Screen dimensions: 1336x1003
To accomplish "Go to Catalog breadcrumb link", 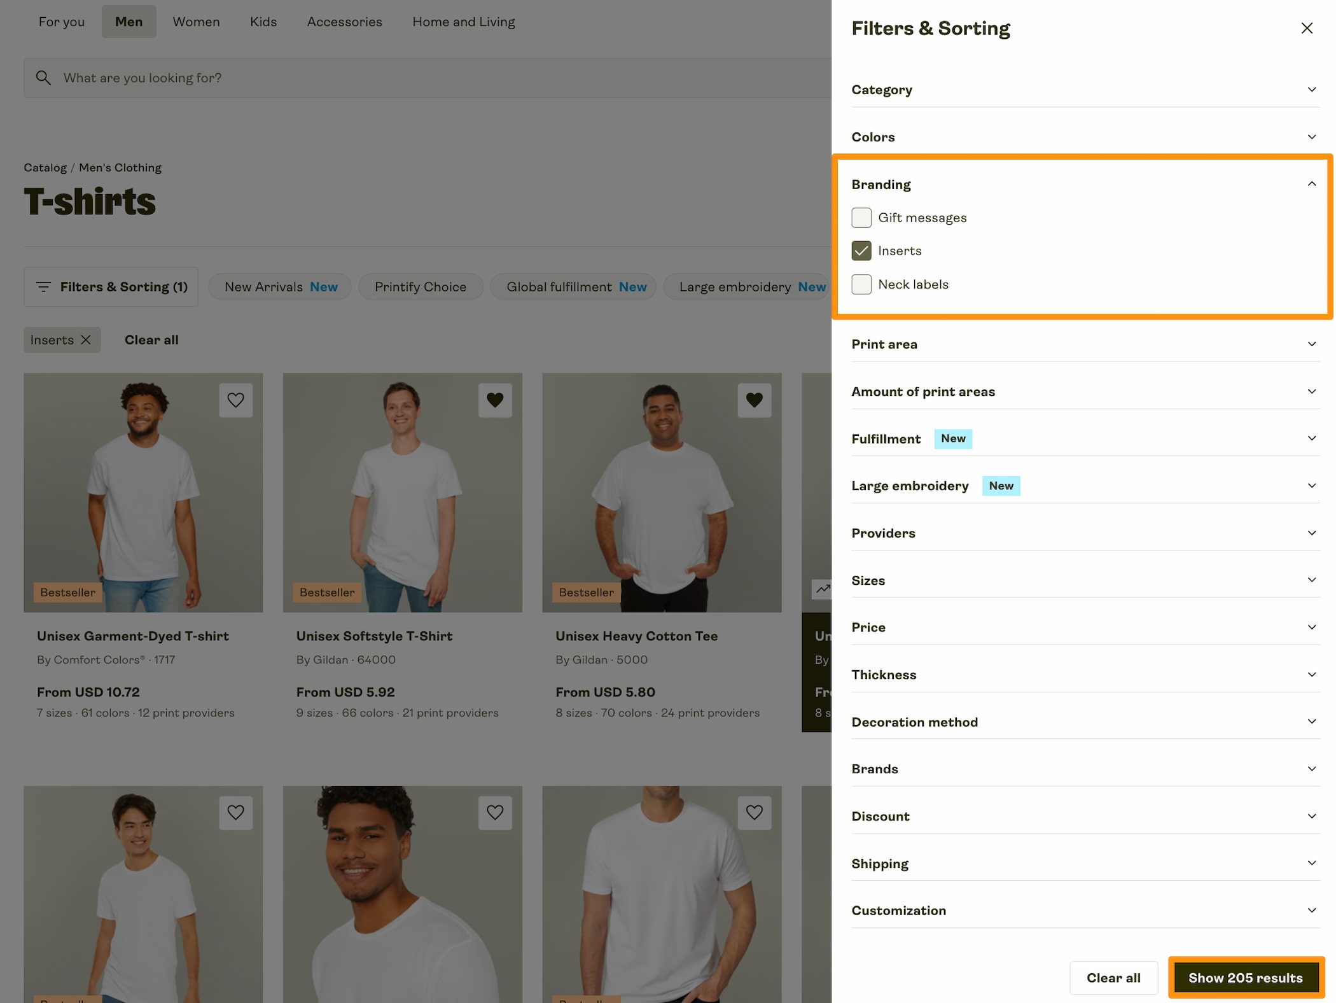I will click(45, 168).
